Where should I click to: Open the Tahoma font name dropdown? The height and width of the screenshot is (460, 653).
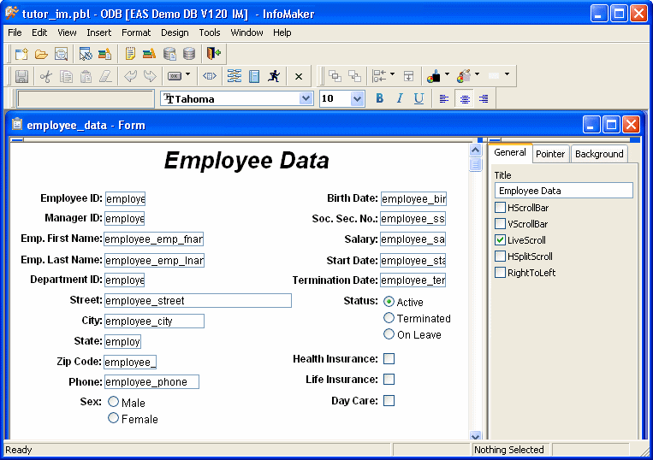(306, 98)
